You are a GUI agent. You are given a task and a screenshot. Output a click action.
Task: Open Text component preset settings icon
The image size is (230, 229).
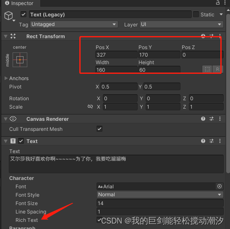coord(212,141)
